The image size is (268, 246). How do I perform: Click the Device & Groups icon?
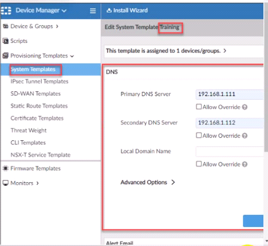pos(5,26)
